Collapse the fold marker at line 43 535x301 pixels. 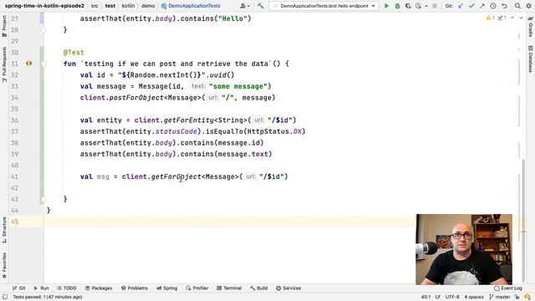point(43,199)
